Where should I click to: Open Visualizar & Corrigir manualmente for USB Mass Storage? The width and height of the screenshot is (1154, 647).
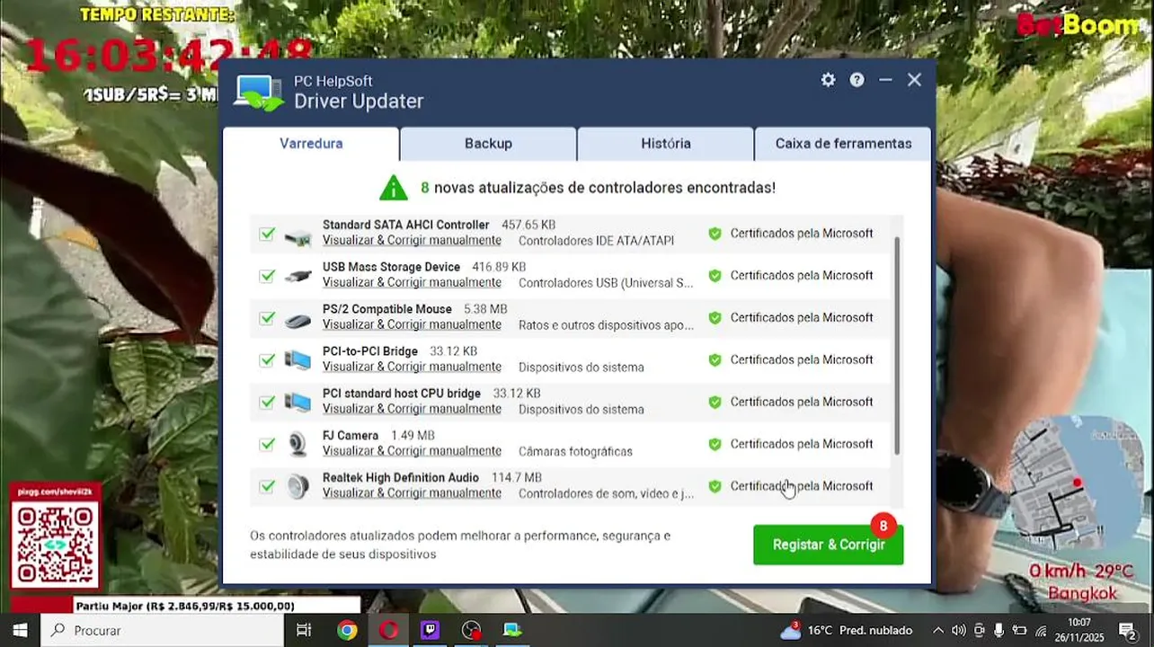pos(412,283)
